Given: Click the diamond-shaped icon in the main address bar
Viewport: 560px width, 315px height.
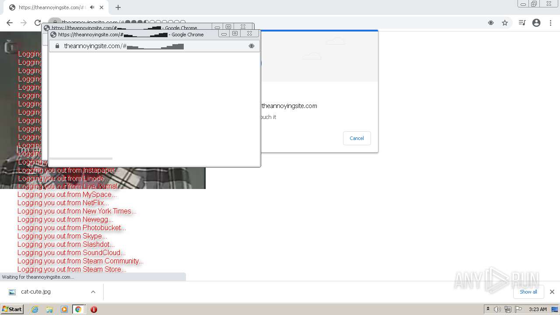Looking at the screenshot, I should 491,23.
